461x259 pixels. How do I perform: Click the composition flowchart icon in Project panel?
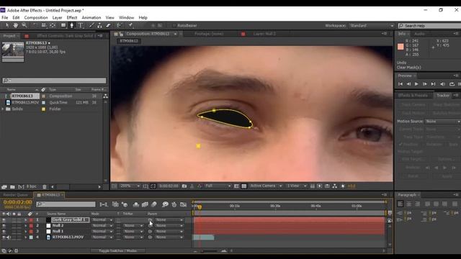pos(105,96)
